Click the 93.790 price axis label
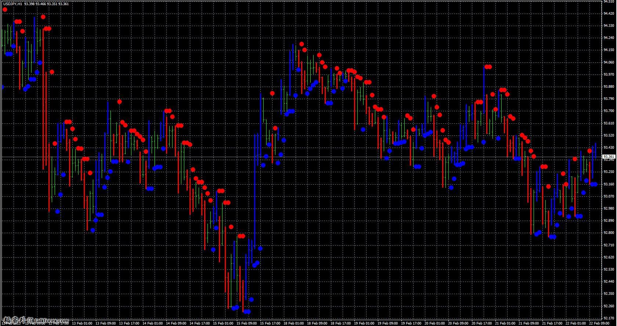Viewport: 617px width, 326px height. coord(609,99)
